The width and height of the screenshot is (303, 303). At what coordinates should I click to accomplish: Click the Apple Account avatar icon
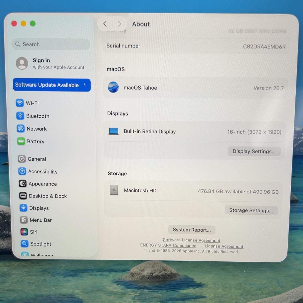pyautogui.click(x=22, y=63)
